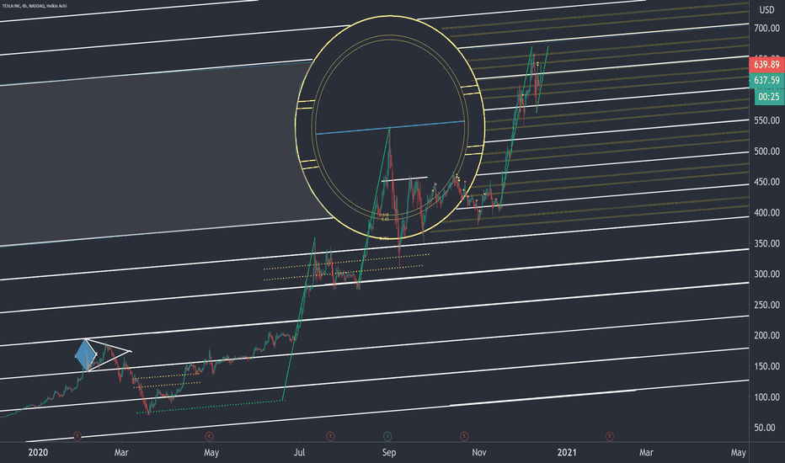Click the earnings marker near January 2020
The image size is (785, 463).
click(77, 436)
